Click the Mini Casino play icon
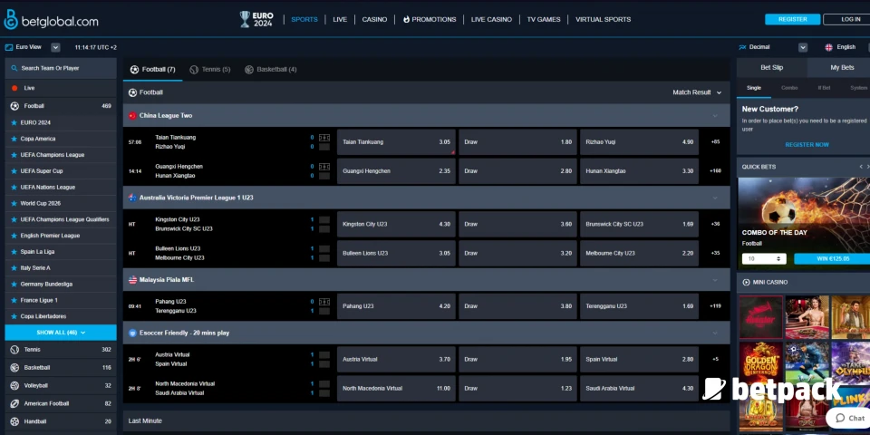The image size is (870, 435). click(x=746, y=283)
